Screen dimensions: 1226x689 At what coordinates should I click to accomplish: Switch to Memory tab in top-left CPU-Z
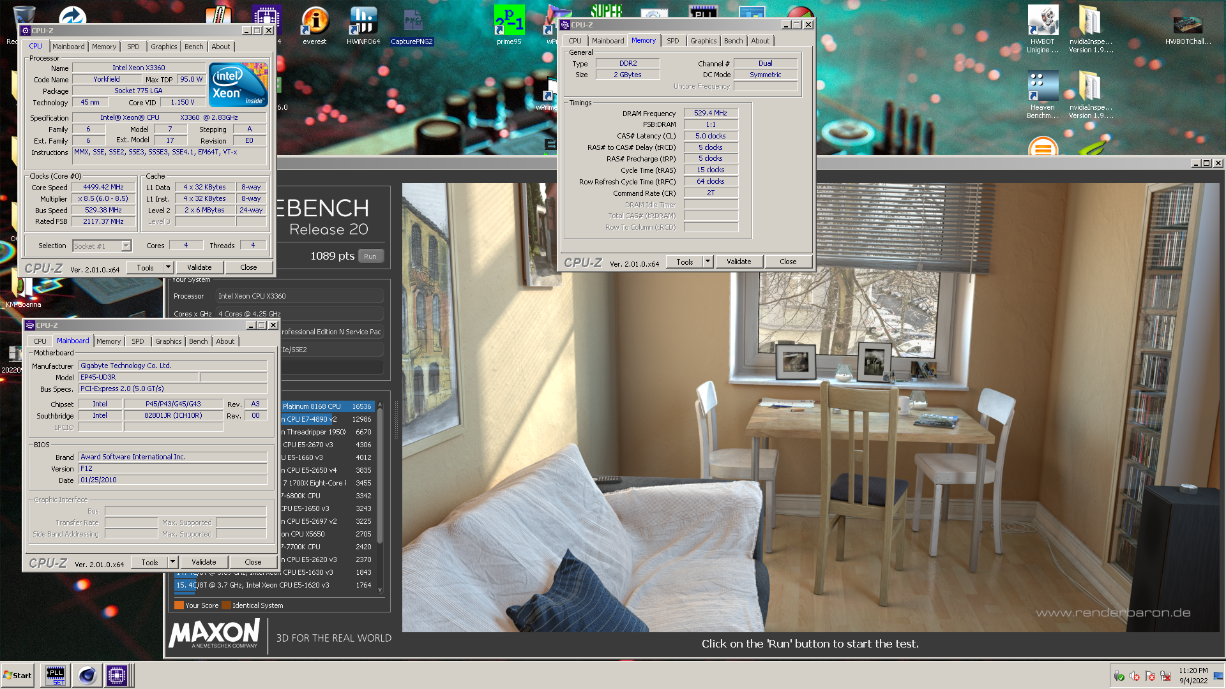coord(104,47)
